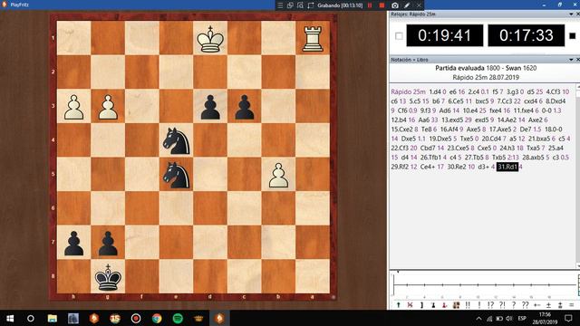The height and width of the screenshot is (326, 580).
Task: Open the Relojes panel dropdown arrow
Action: tap(571, 14)
